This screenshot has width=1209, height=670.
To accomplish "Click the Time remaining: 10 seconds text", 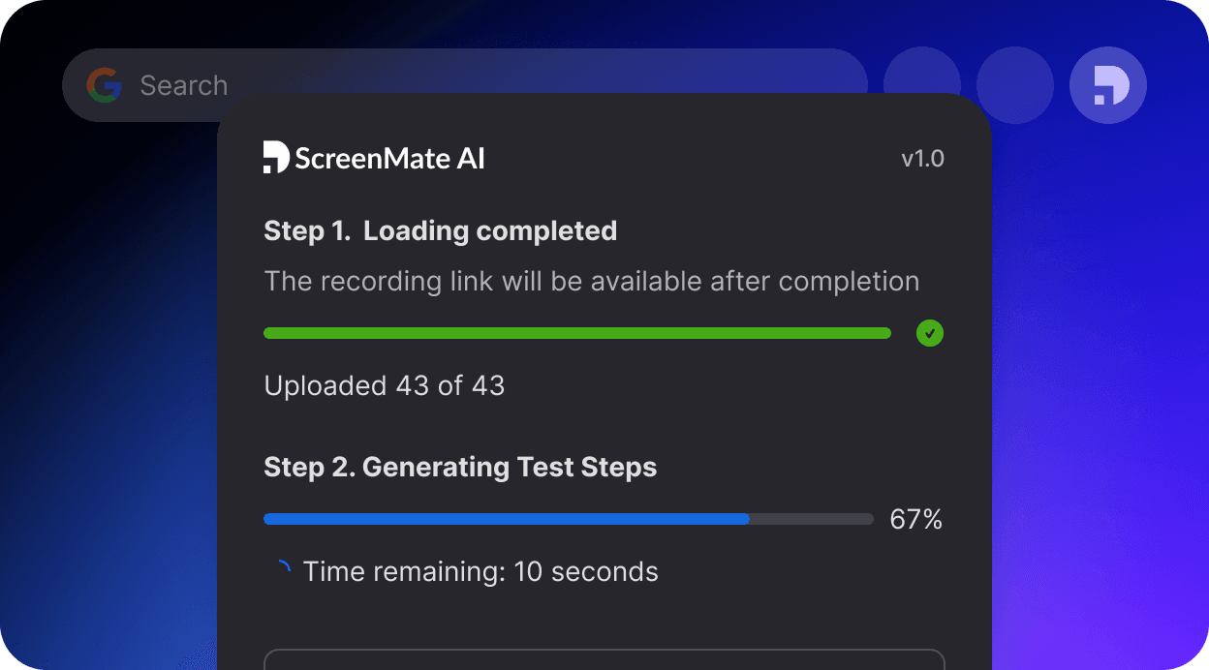I will pos(480,571).
